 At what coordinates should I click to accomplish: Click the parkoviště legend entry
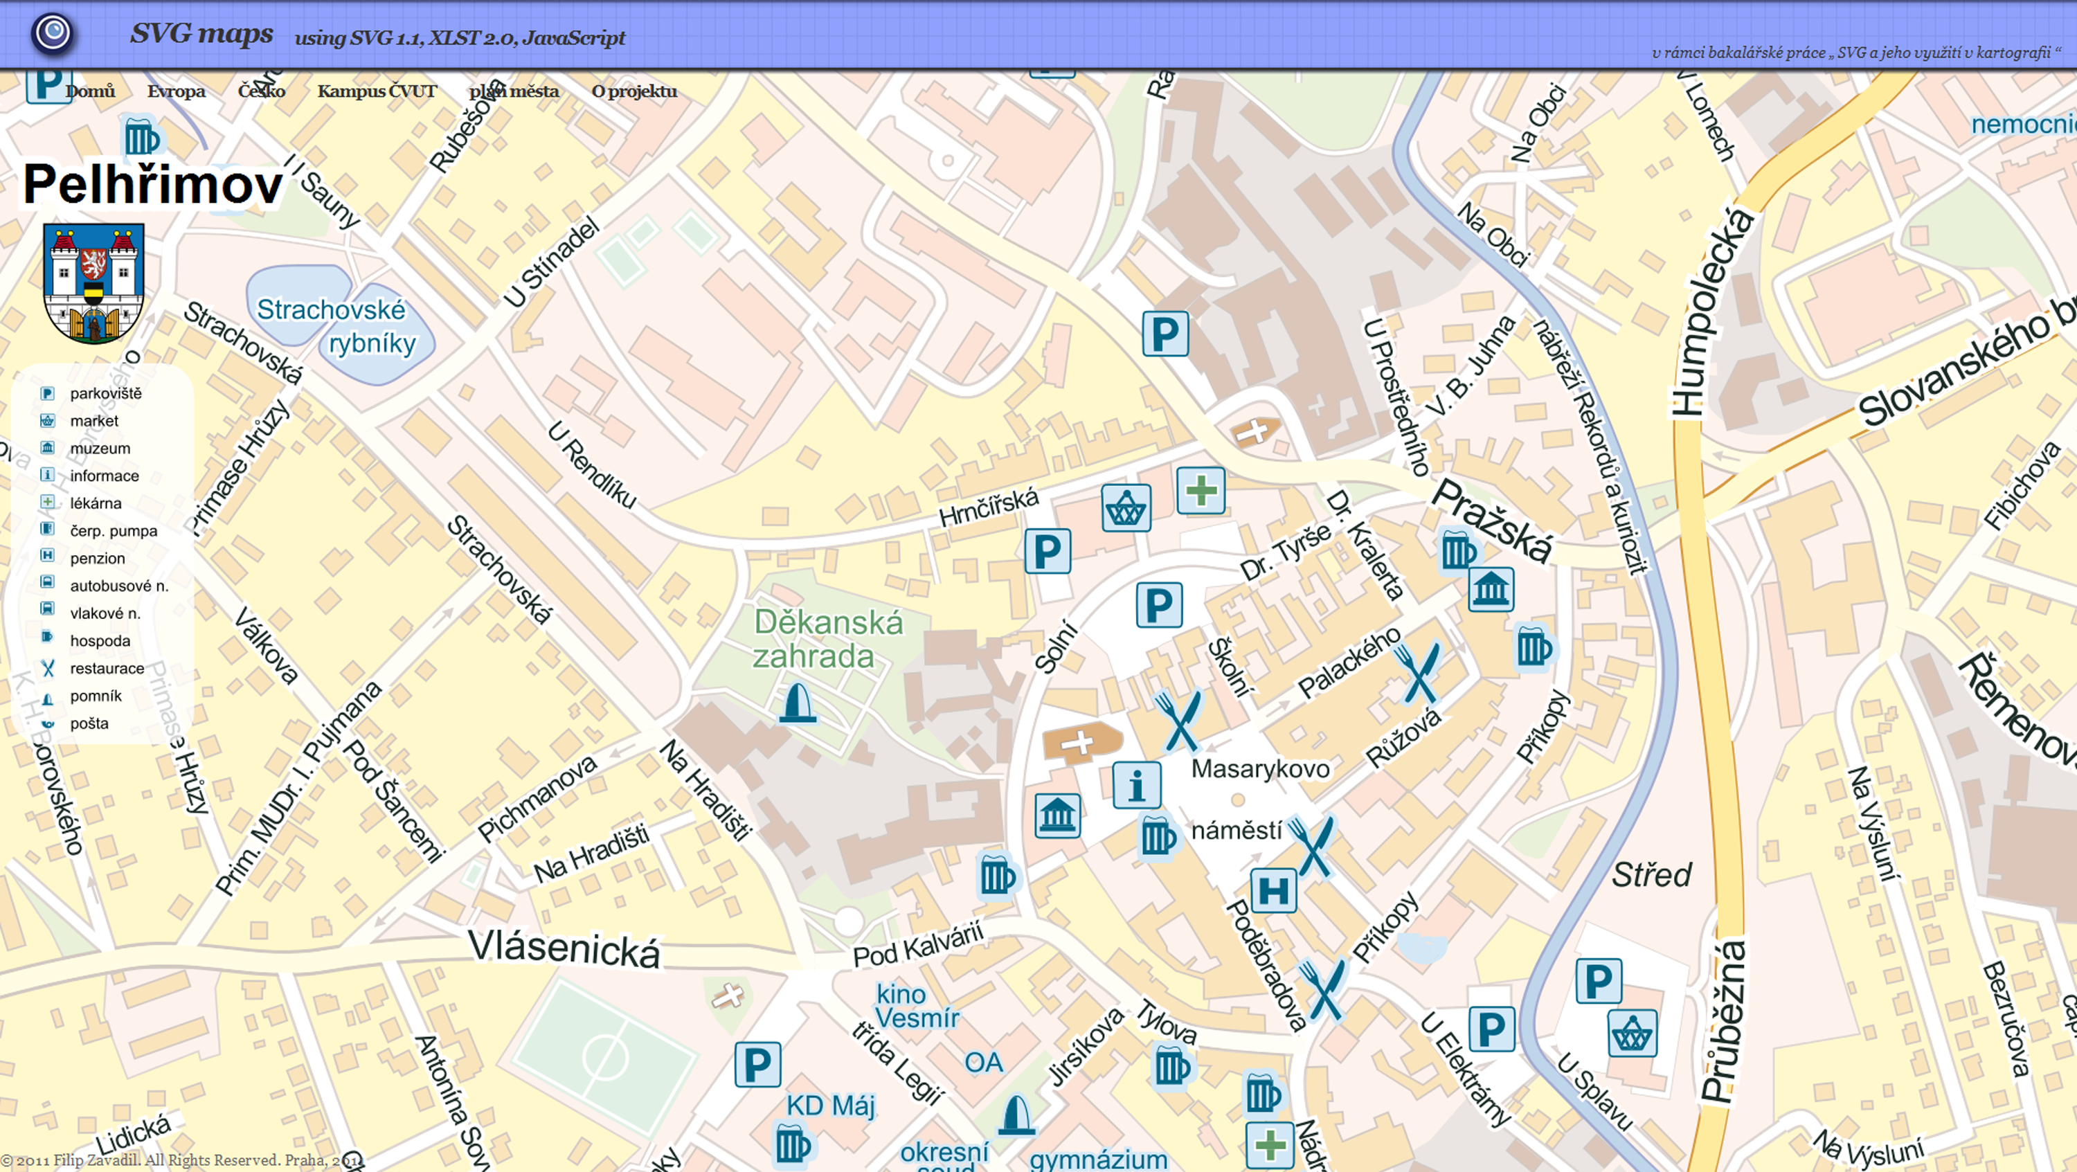click(92, 393)
